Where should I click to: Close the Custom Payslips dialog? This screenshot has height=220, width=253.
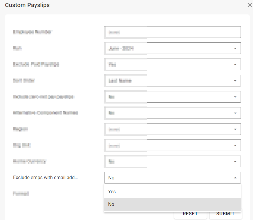(249, 5)
